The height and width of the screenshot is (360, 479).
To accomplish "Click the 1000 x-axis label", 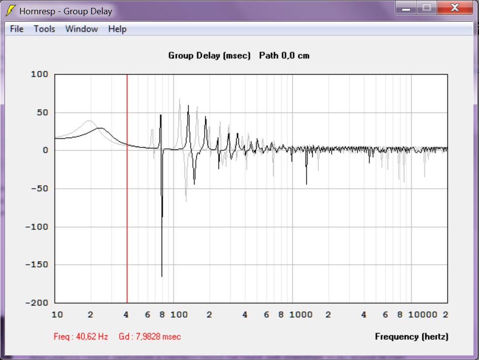I will 301,315.
